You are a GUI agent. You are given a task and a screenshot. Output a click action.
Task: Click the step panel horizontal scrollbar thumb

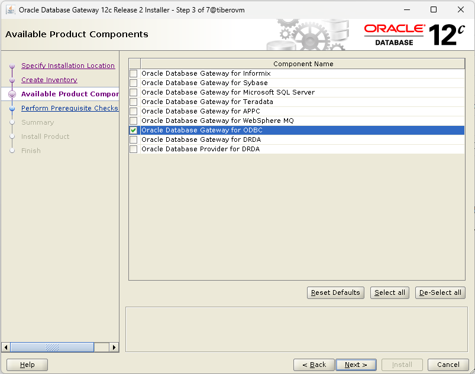(x=52, y=347)
